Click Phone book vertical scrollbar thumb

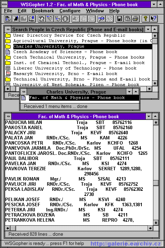point(156,183)
